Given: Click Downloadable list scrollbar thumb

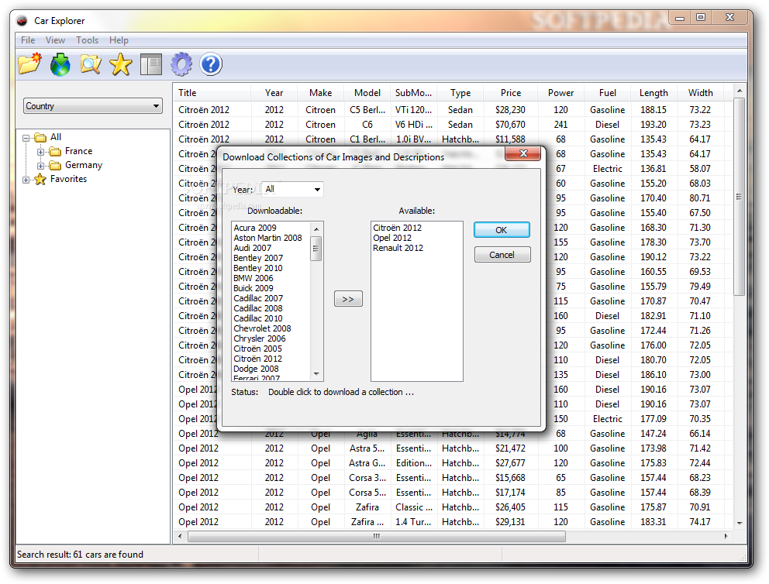Looking at the screenshot, I should pyautogui.click(x=316, y=249).
